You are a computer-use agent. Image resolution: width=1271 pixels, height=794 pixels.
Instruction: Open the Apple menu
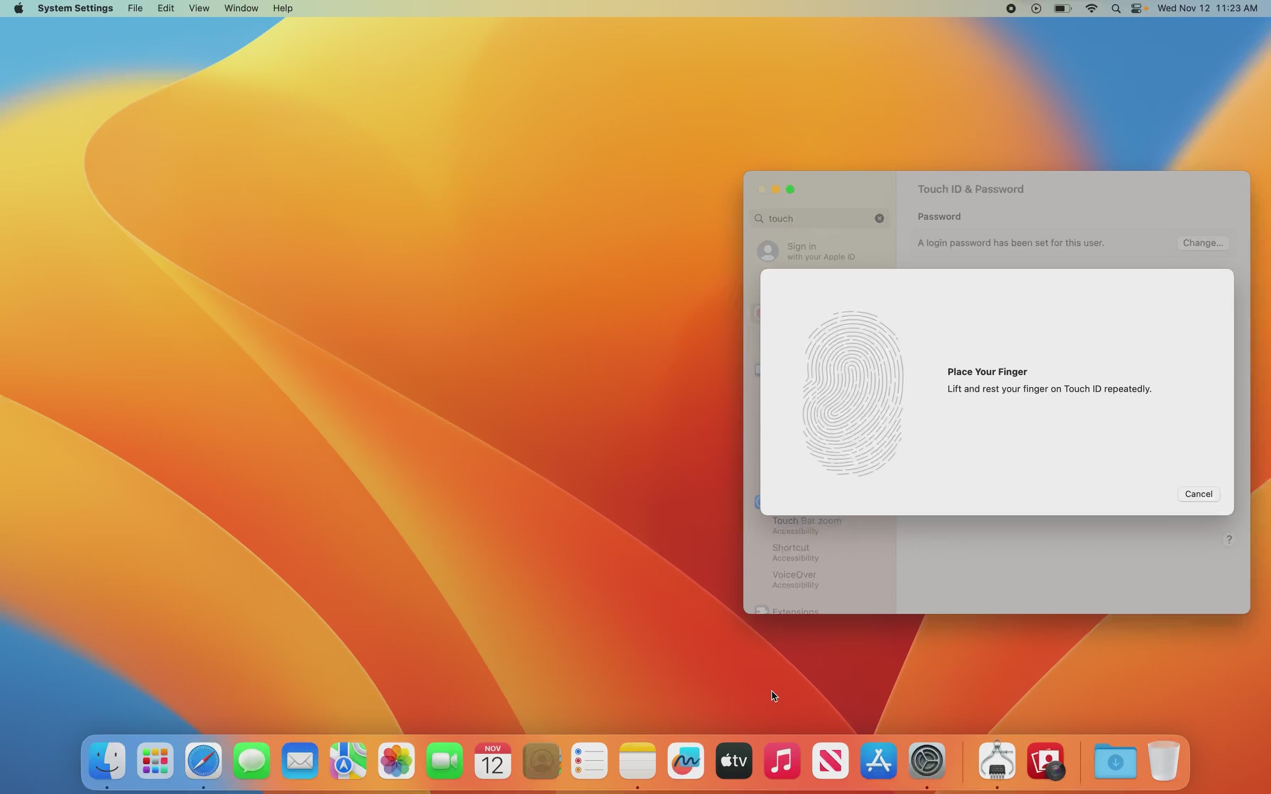(18, 9)
